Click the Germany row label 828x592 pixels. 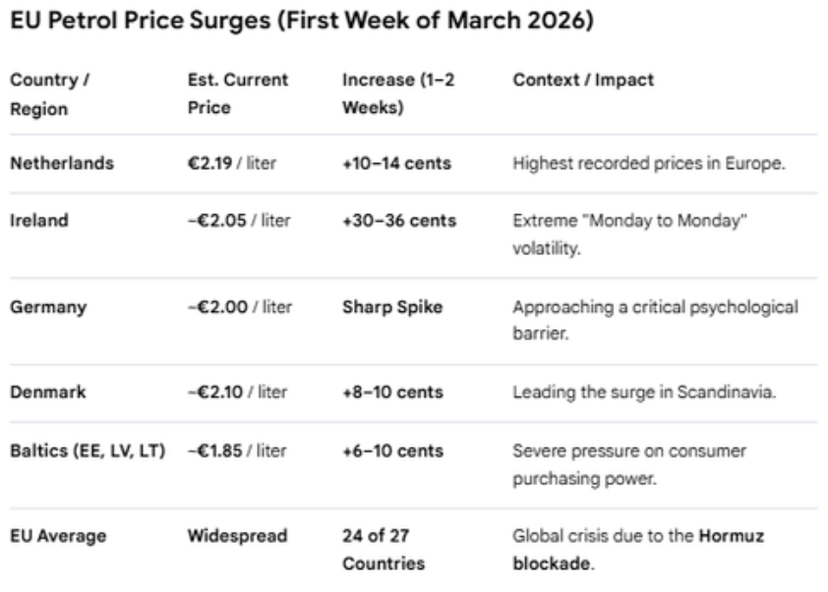(48, 307)
